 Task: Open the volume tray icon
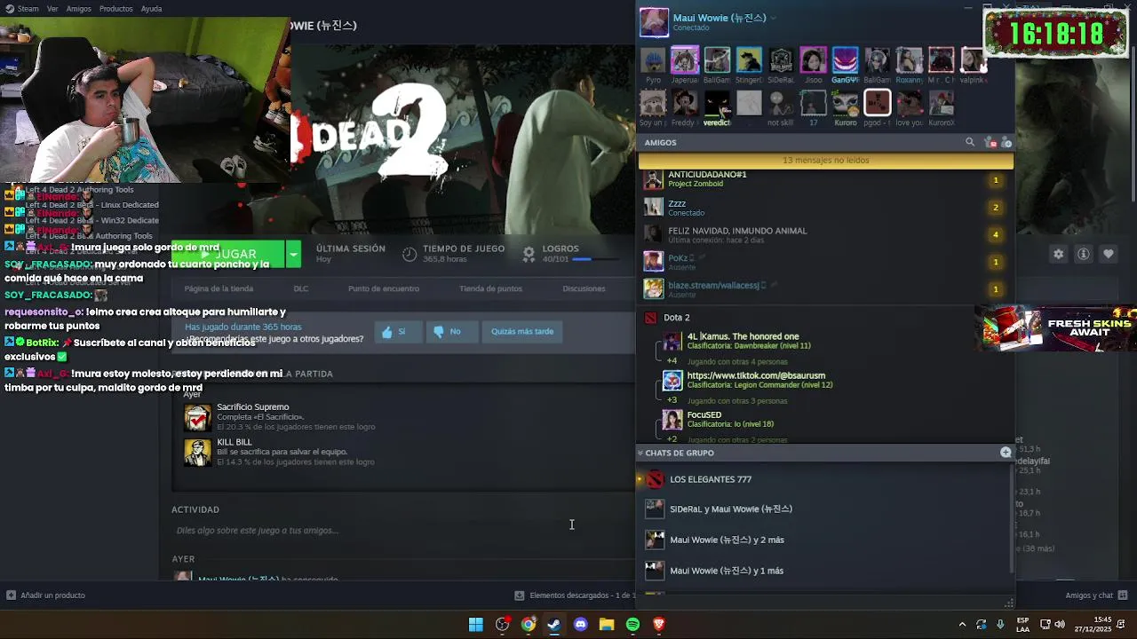(x=1060, y=625)
